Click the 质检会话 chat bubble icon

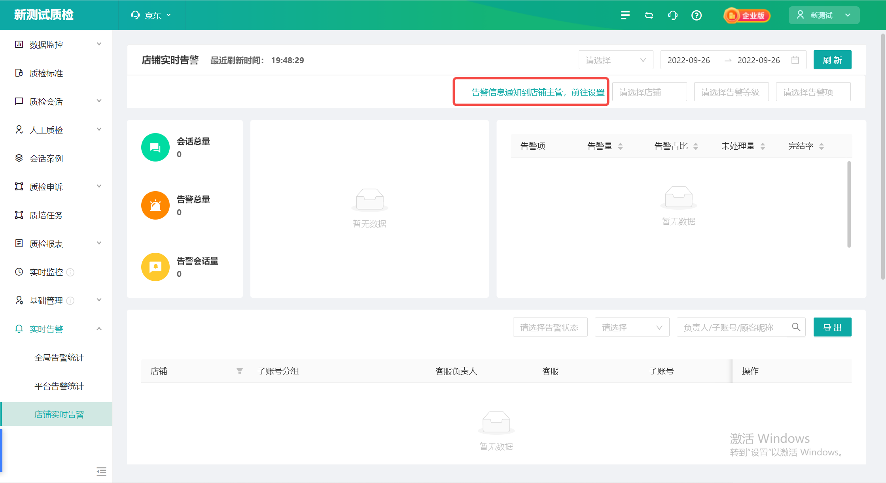pyautogui.click(x=19, y=101)
